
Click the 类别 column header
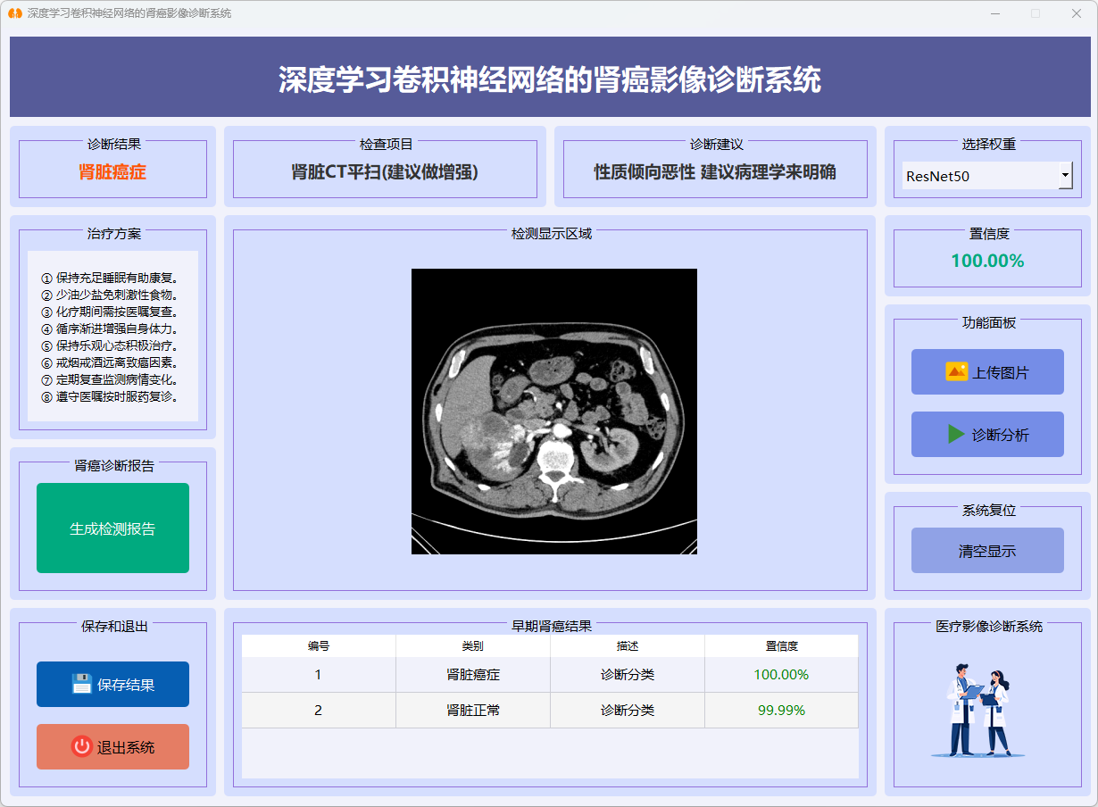[473, 646]
